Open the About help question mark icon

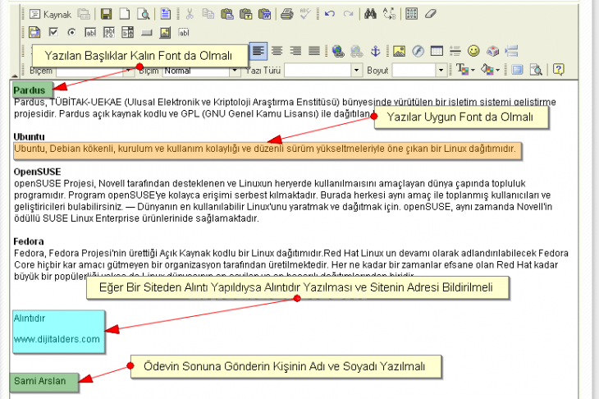(x=559, y=70)
